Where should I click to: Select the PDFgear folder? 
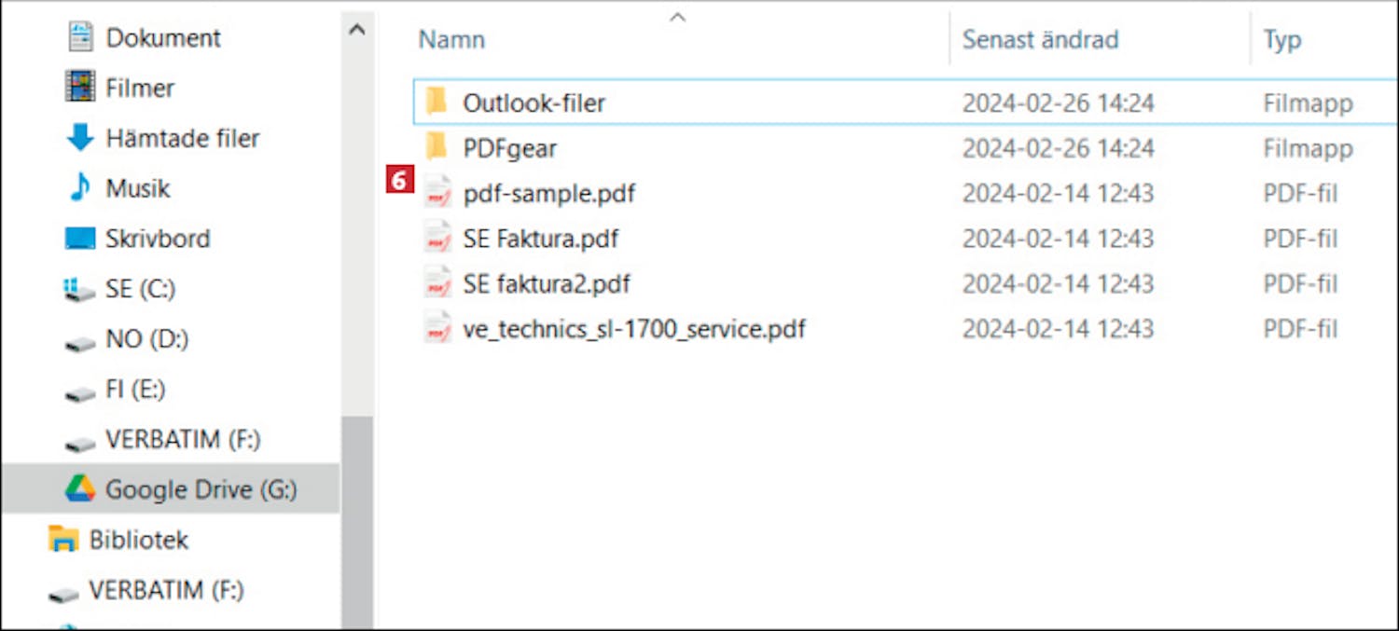coord(509,148)
